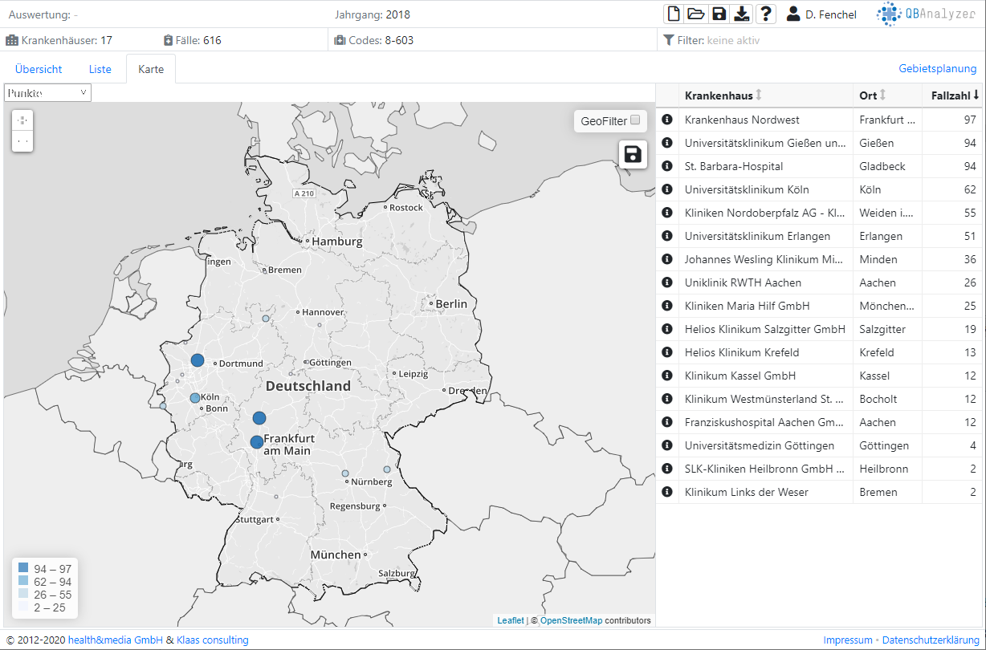Show info for Klinikum Westmünsterland
This screenshot has width=986, height=650.
point(666,399)
